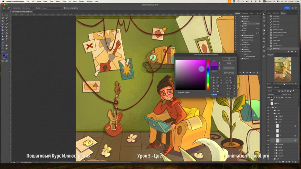Switch to the Channels tab
The height and width of the screenshot is (169, 301).
[x=276, y=87]
